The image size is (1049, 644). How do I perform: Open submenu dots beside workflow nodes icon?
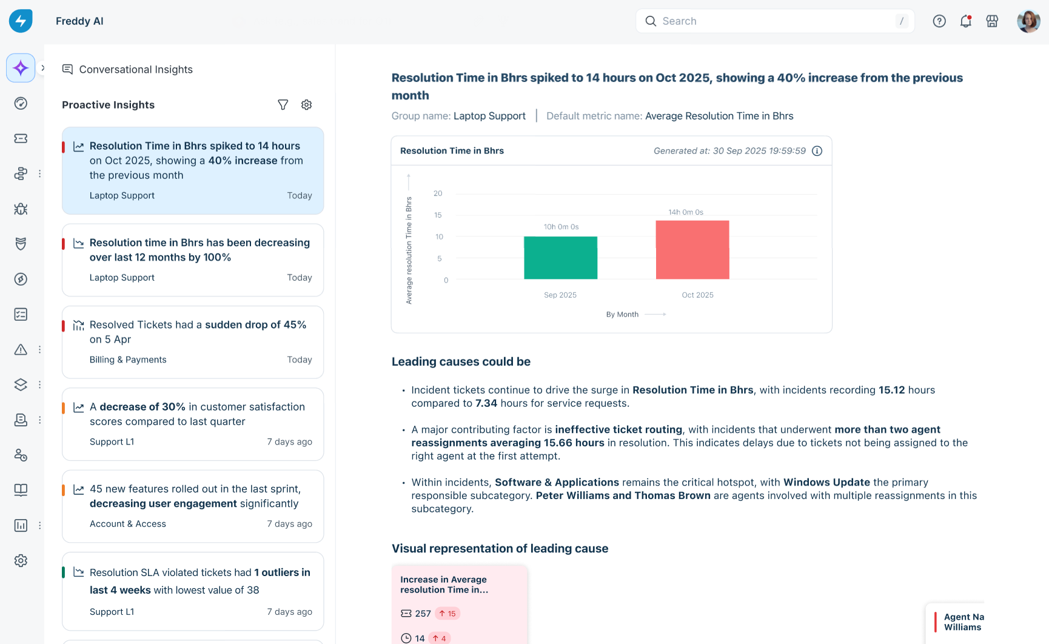click(x=39, y=173)
